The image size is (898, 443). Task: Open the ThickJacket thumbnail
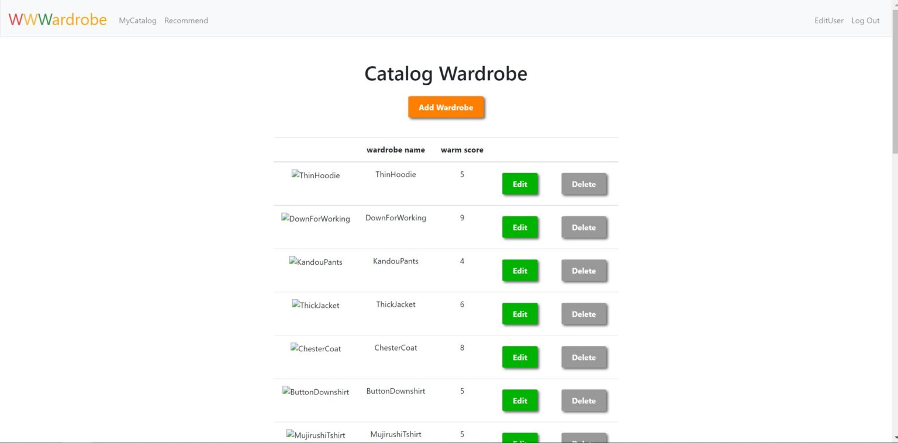click(316, 305)
